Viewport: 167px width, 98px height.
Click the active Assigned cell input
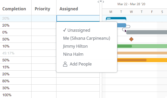(78, 18)
